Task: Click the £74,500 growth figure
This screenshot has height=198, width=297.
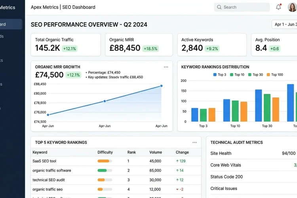Action: point(49,75)
